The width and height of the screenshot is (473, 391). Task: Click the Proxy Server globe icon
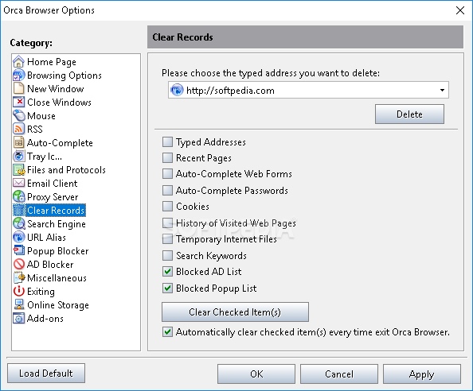pos(18,196)
